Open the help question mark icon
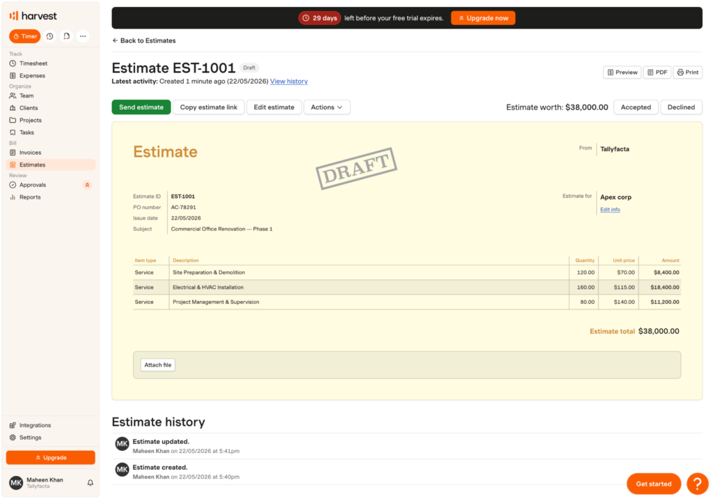 (x=697, y=484)
